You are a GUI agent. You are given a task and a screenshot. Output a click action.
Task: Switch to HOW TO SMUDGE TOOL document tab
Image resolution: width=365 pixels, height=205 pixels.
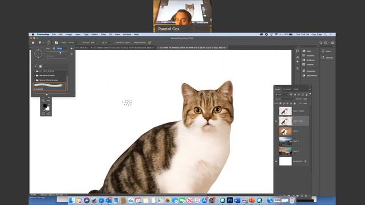[193, 48]
